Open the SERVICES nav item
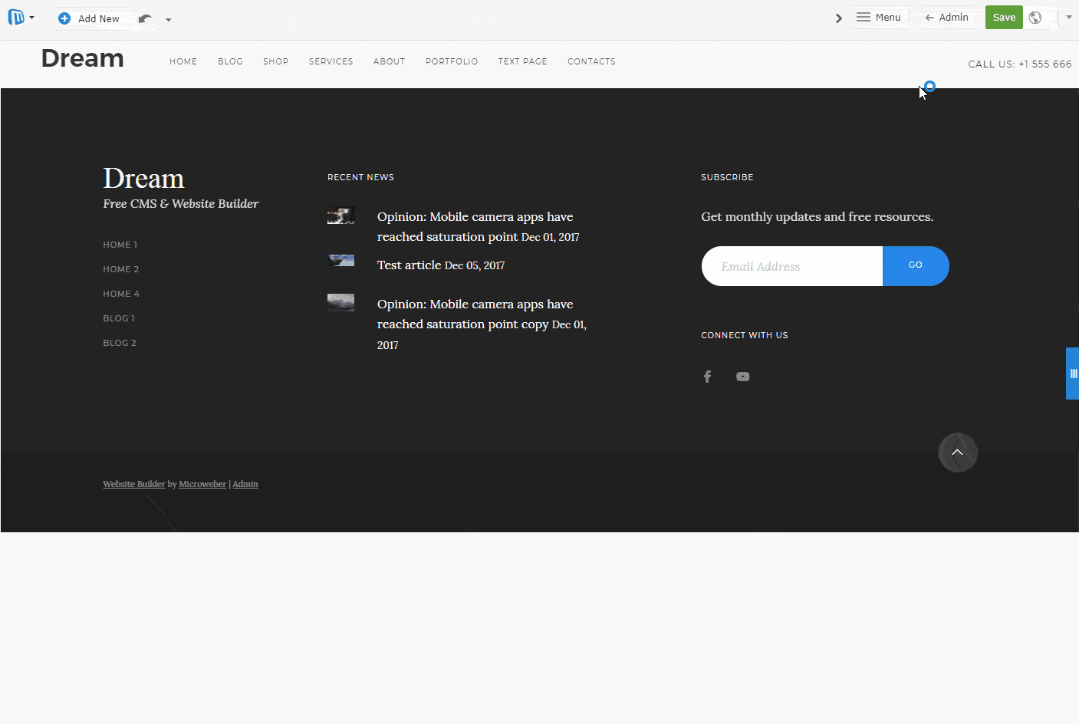 point(331,61)
